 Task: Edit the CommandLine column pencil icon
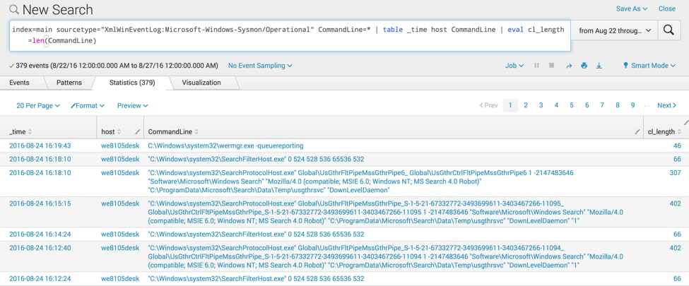point(637,132)
